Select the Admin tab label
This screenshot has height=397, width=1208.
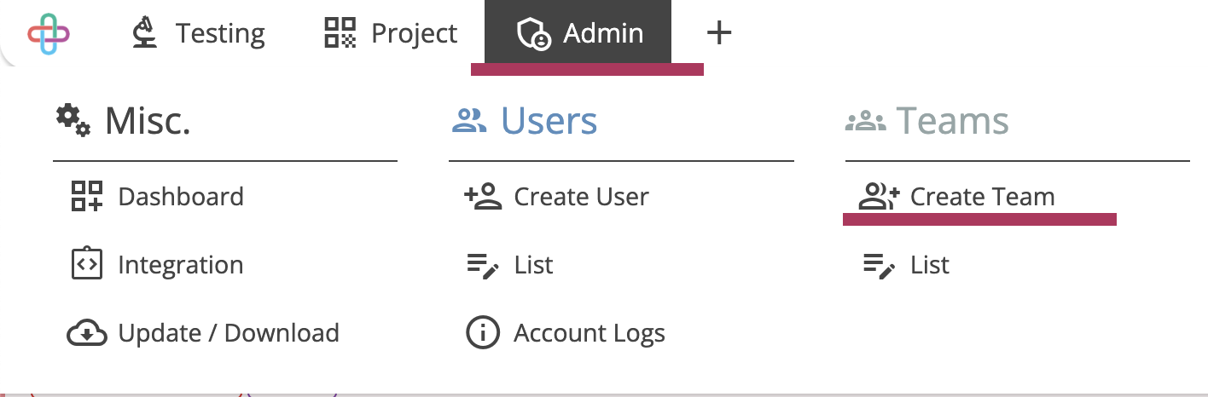tap(603, 34)
